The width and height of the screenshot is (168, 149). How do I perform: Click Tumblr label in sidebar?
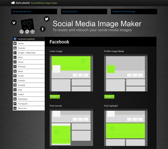(x=21, y=76)
